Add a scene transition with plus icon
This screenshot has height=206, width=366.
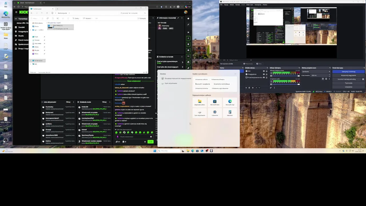coord(323,79)
